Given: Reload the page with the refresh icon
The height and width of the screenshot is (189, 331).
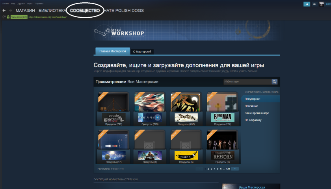Looking at the screenshot, I should coord(4,17).
